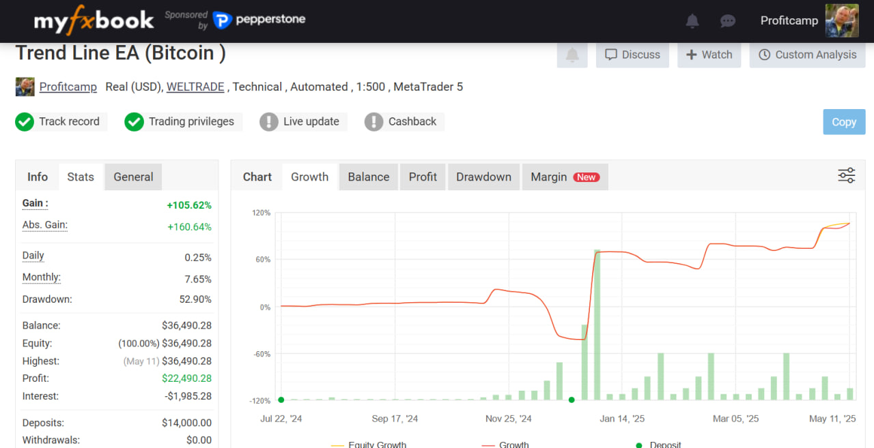Switch to the Drawdown chart tab
874x448 pixels.
483,177
